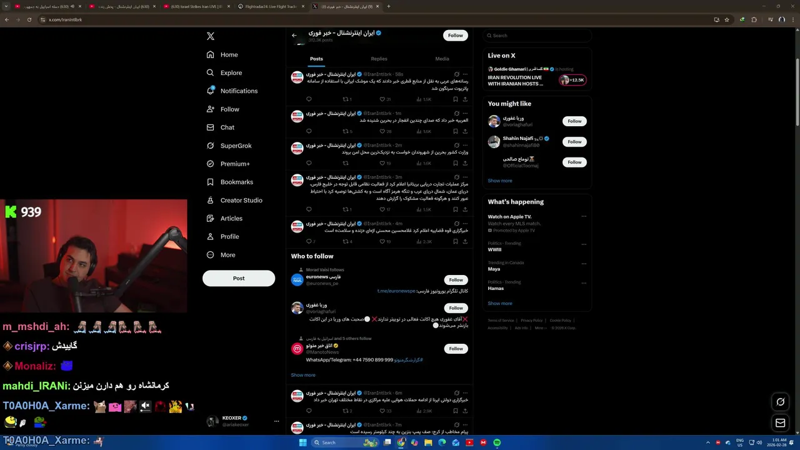Follow the Iran International profile

[x=456, y=36]
